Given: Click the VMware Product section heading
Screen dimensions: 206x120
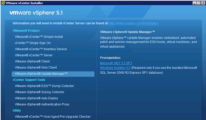Looking at the screenshot, I should point(26,31).
